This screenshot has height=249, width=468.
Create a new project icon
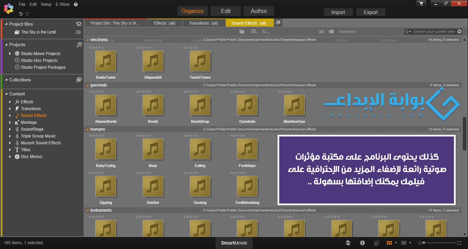coord(79,44)
